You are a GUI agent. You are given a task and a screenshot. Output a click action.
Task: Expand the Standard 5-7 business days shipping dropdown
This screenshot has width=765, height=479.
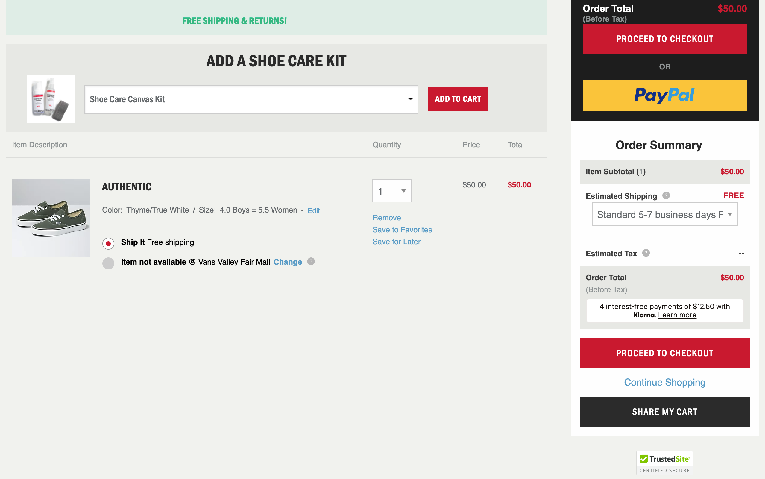coord(664,214)
